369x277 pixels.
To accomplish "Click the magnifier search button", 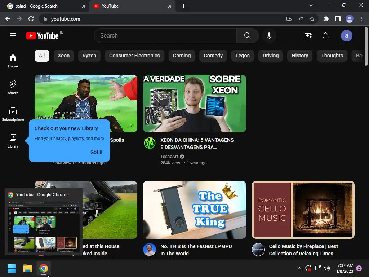I will click(x=247, y=36).
